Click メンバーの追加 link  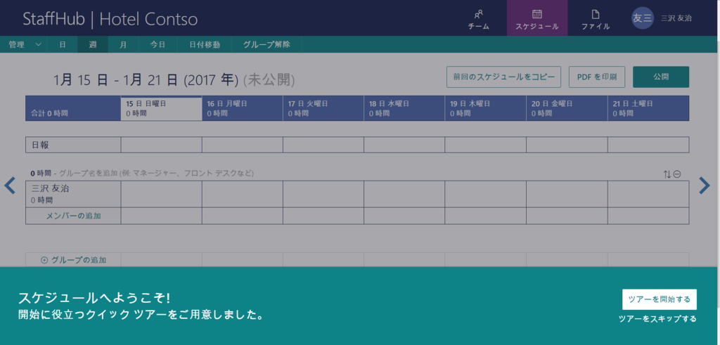[x=73, y=216]
